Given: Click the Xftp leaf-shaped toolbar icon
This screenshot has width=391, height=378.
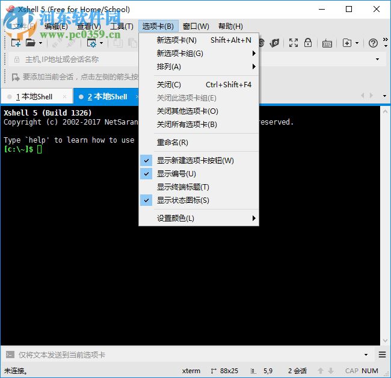Looking at the screenshot, I should (x=274, y=43).
